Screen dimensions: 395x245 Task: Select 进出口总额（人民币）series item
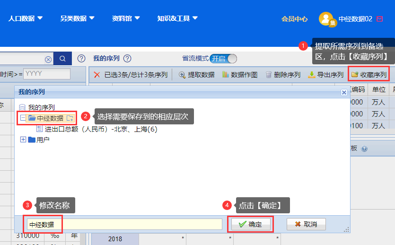coord(100,129)
